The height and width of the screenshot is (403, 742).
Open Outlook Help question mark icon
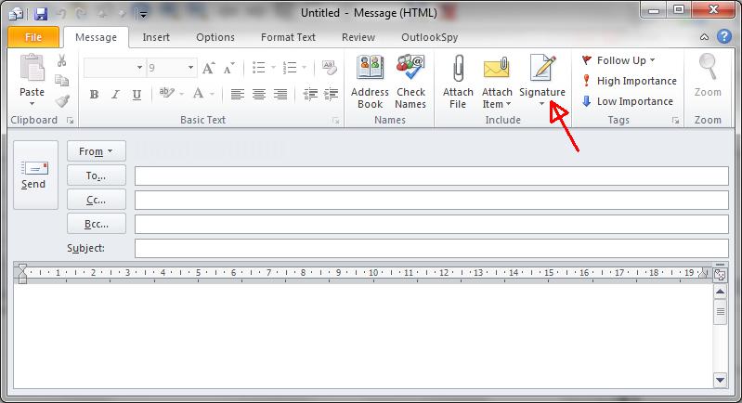point(724,36)
